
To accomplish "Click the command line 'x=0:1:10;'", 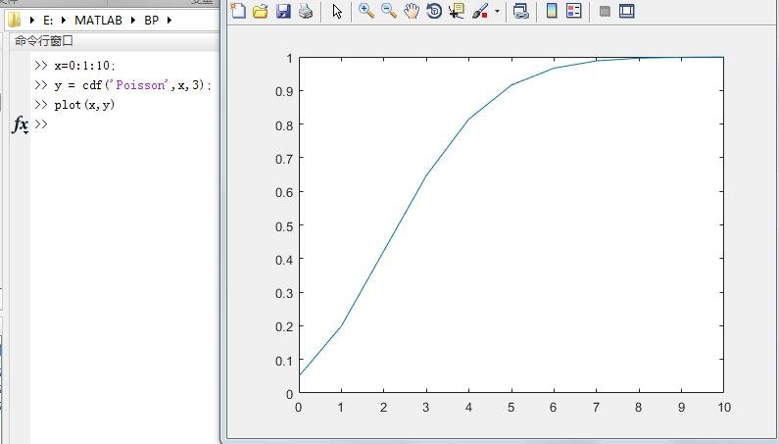I will (84, 66).
